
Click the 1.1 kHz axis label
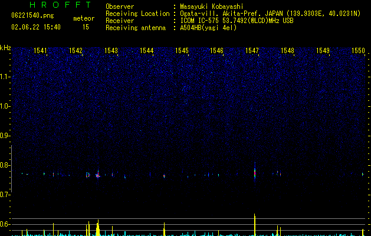click(5, 77)
